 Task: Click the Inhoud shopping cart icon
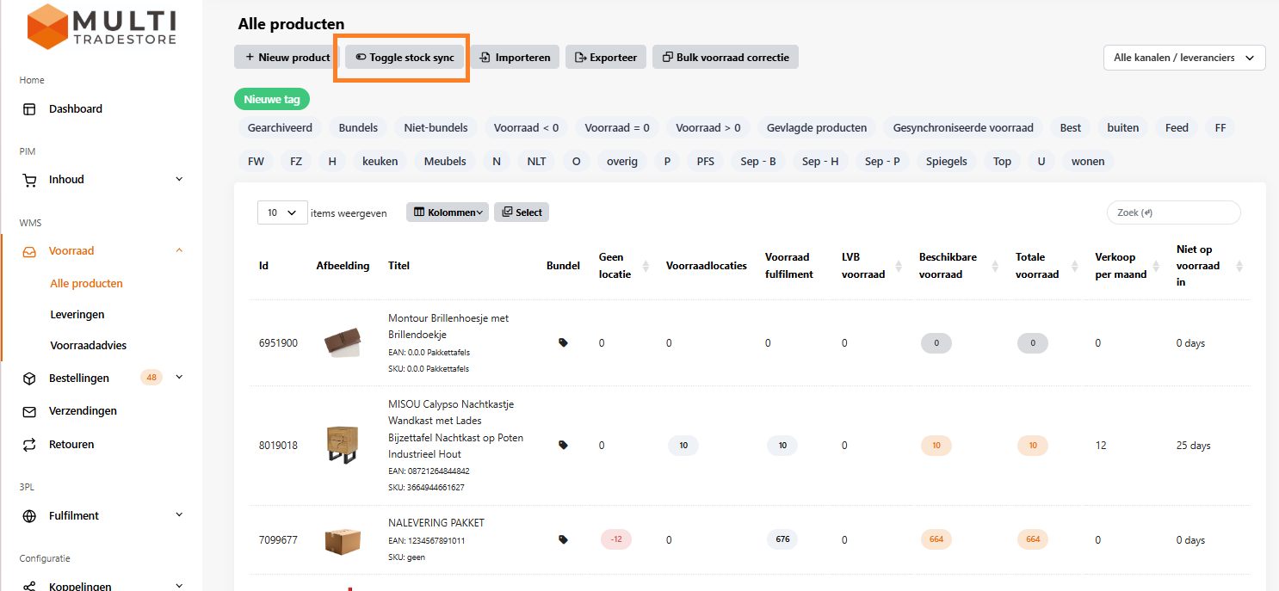[29, 180]
